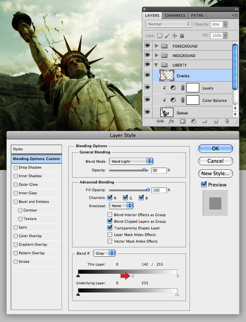246x322 pixels.
Task: Open the Blend If Gray dropdown
Action: point(104,253)
